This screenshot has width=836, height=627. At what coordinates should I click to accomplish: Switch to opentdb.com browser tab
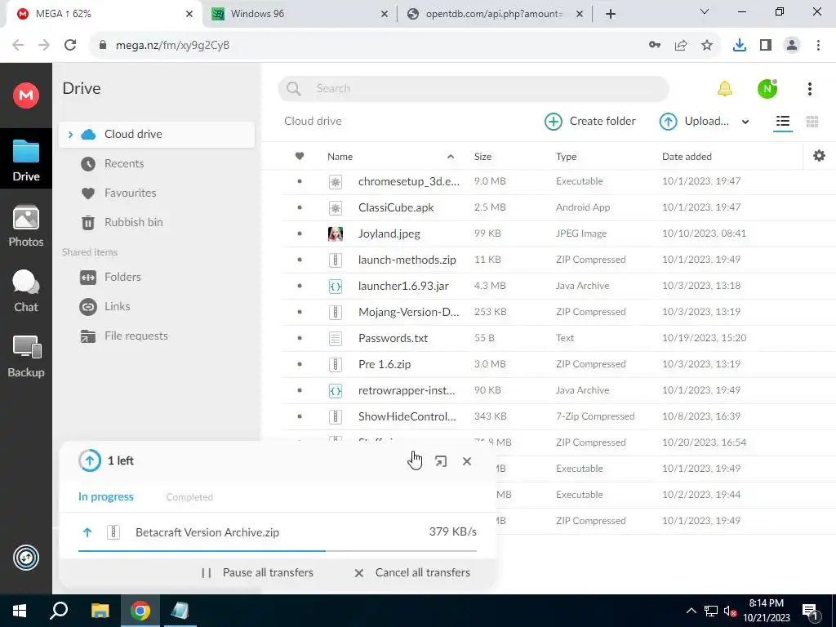pos(494,14)
